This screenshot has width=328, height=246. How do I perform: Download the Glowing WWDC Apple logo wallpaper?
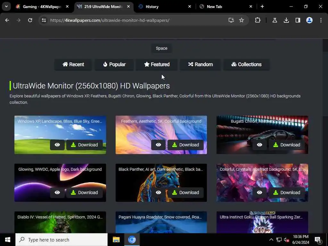85,193
